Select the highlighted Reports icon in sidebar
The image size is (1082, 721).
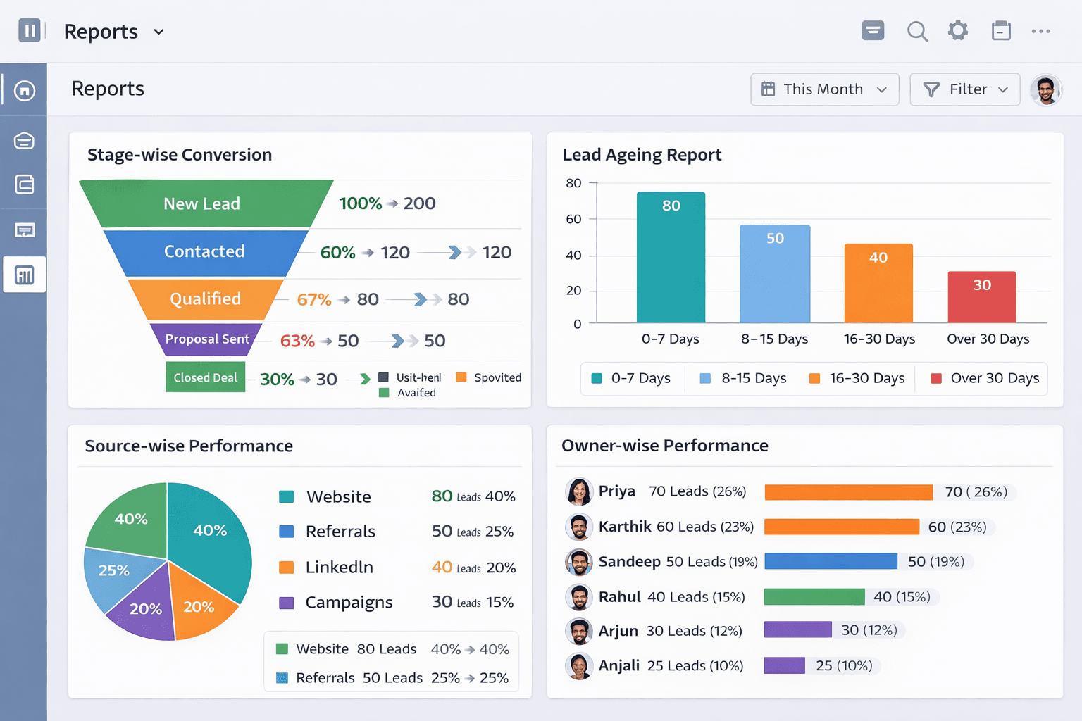pyautogui.click(x=24, y=275)
